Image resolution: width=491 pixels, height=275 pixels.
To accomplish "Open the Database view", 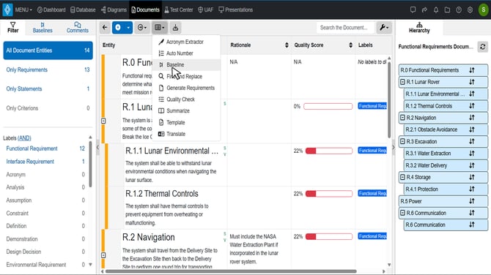I will [x=83, y=10].
